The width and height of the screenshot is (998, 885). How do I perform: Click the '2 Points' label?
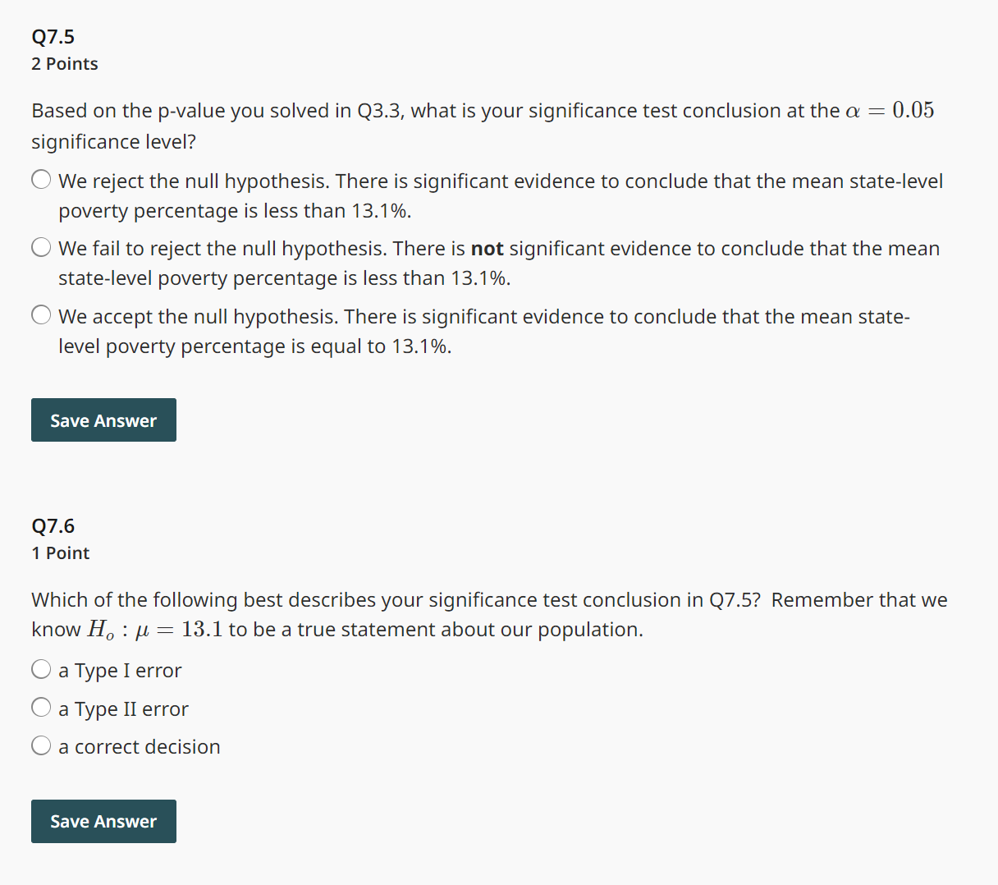pyautogui.click(x=65, y=64)
